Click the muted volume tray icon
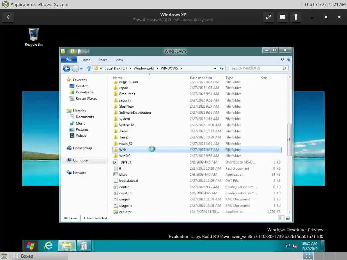The width and height of the screenshot is (347, 260). coord(295,246)
